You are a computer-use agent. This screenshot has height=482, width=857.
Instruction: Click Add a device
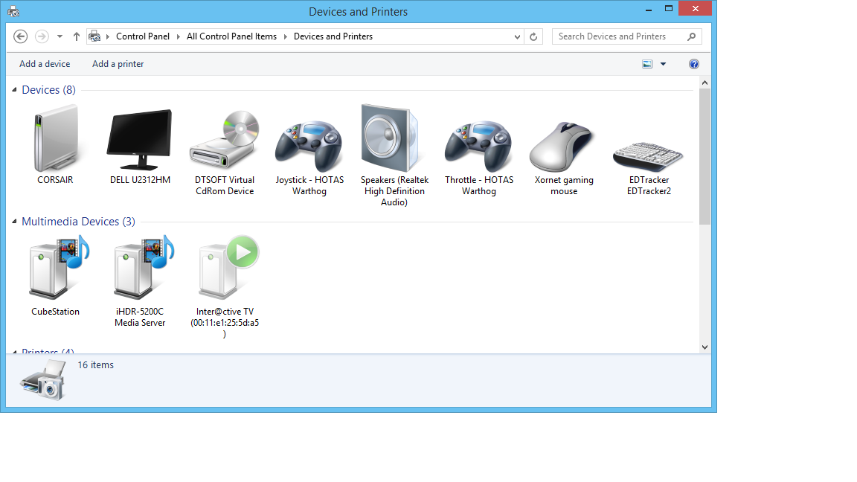[x=45, y=64]
